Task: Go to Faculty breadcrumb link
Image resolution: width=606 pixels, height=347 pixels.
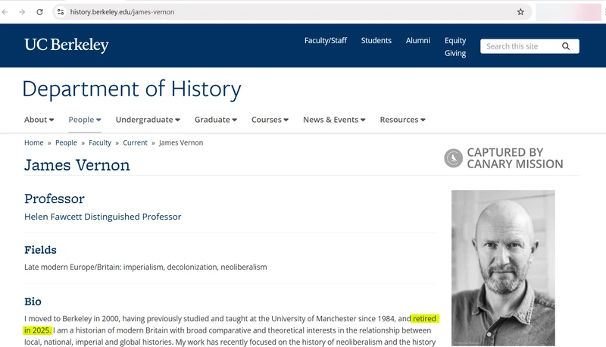Action: (x=100, y=142)
